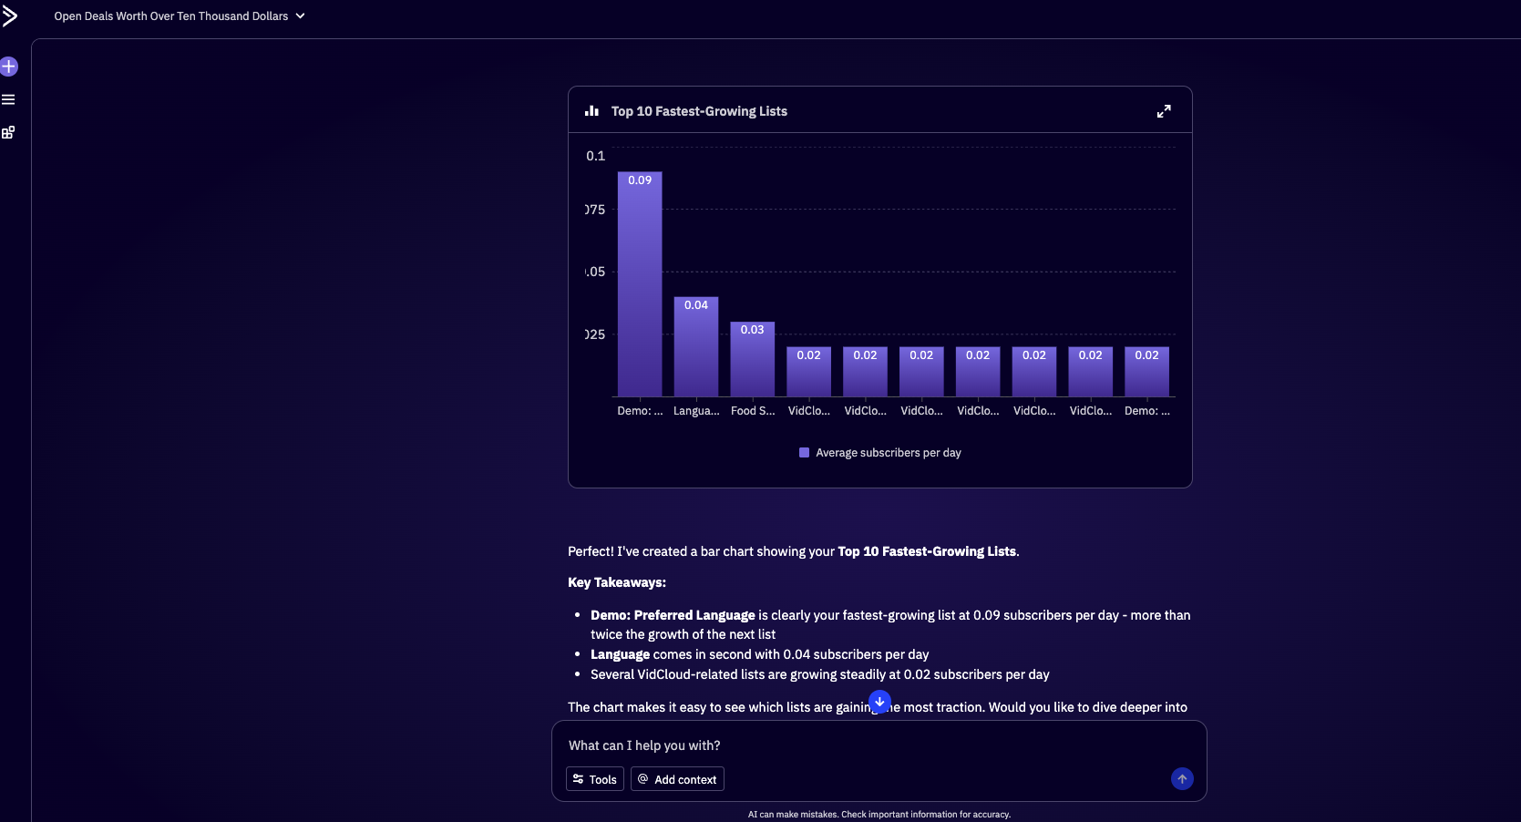The height and width of the screenshot is (822, 1521).
Task: Click the bar chart icon beside the chart title
Action: pyautogui.click(x=591, y=110)
